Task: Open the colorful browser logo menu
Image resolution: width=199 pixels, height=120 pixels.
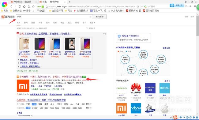Action: point(5,5)
